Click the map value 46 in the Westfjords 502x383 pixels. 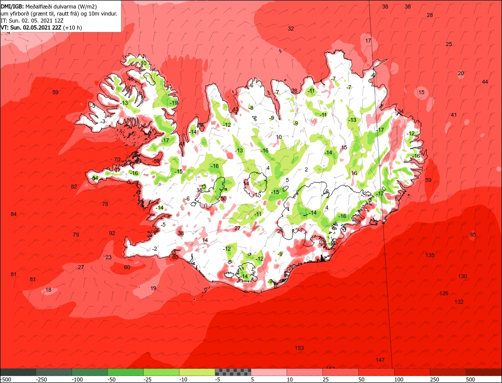click(131, 79)
